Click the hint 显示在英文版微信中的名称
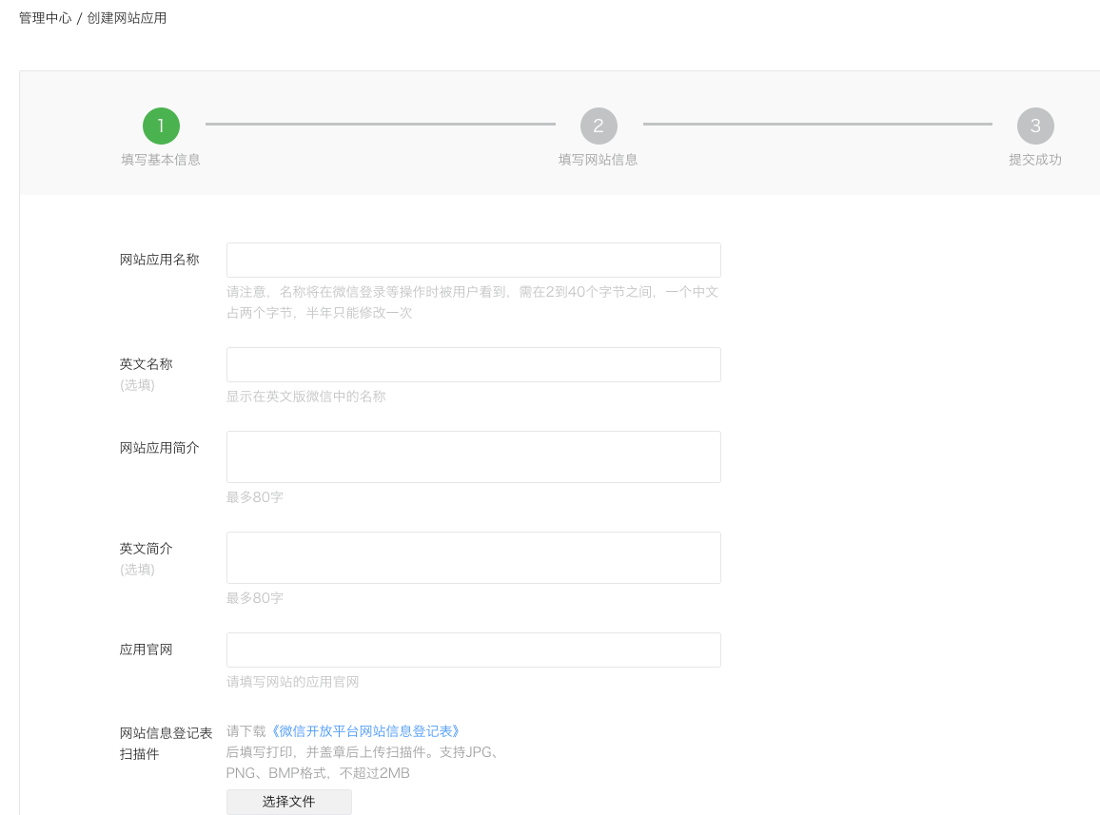This screenshot has height=815, width=1100. pyautogui.click(x=305, y=397)
